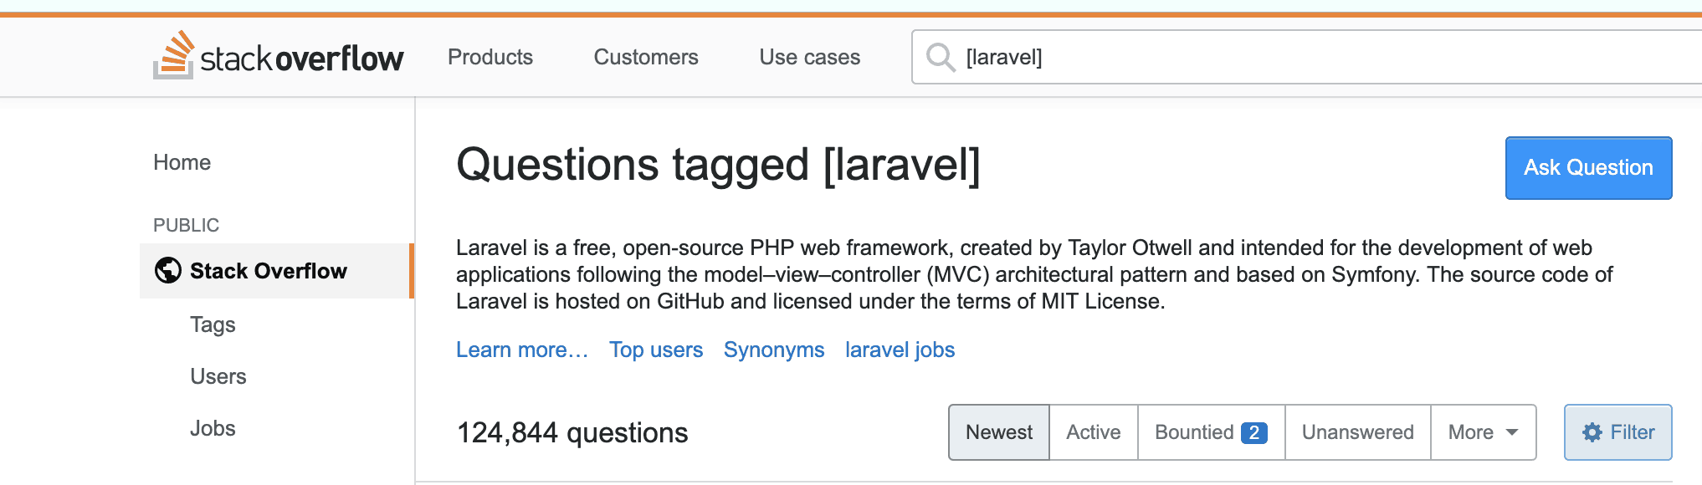Click the orange Stack Overflow logo bars
Viewport: 1702px width, 485px height.
[175, 55]
